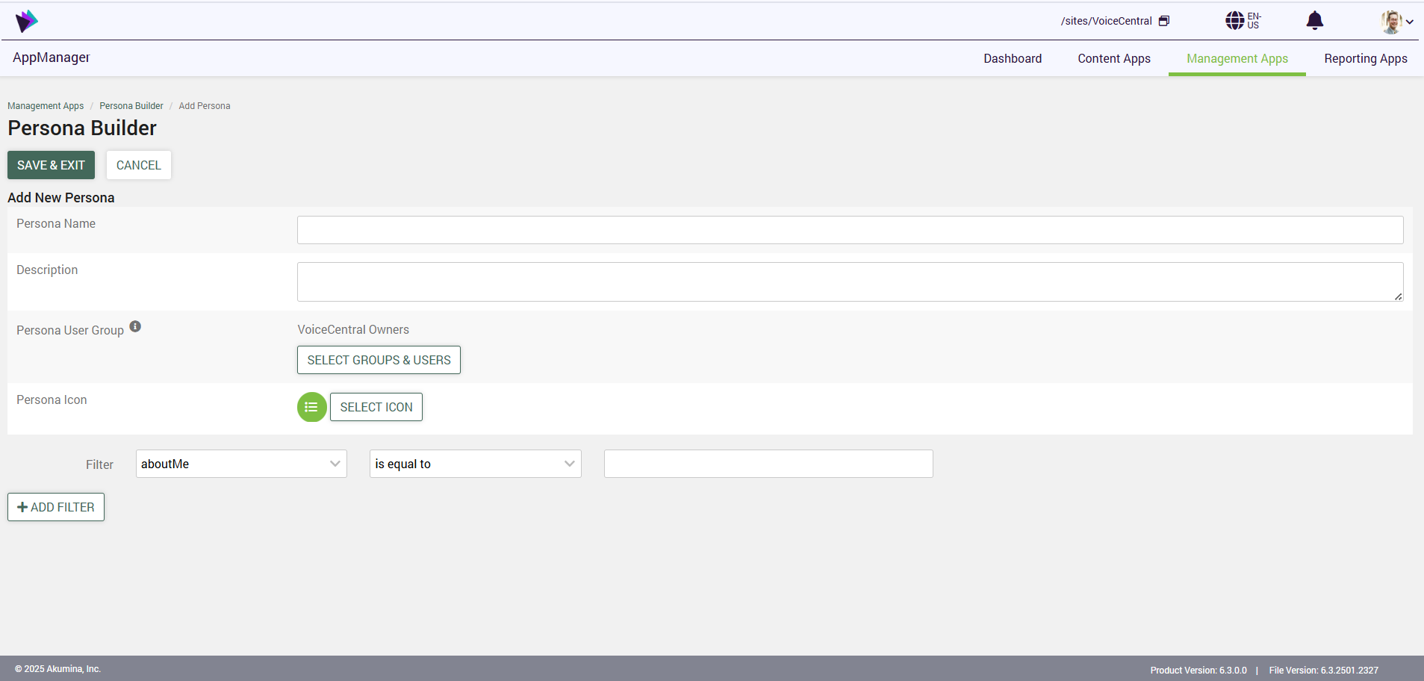The height and width of the screenshot is (681, 1424).
Task: Open the notifications bell
Action: [x=1314, y=21]
